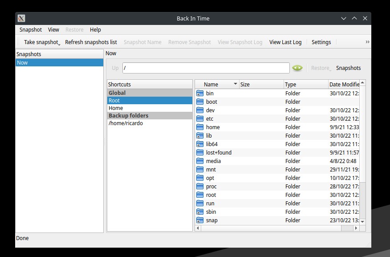The width and height of the screenshot is (390, 257).
Task: Sort by the Type column header
Action: point(306,84)
